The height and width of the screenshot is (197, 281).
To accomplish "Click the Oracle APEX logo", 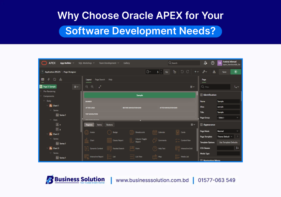I will [44, 63].
